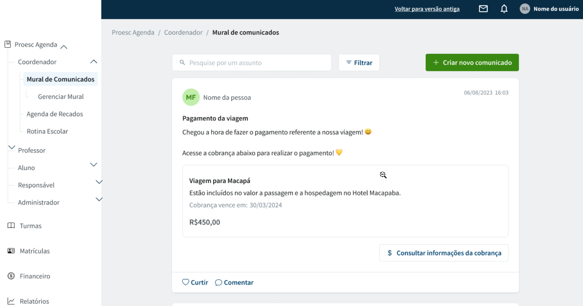Click the notifications bell icon
The width and height of the screenshot is (583, 306).
[504, 9]
